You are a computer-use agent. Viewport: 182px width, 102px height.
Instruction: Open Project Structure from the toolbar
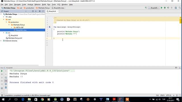tap(176, 8)
